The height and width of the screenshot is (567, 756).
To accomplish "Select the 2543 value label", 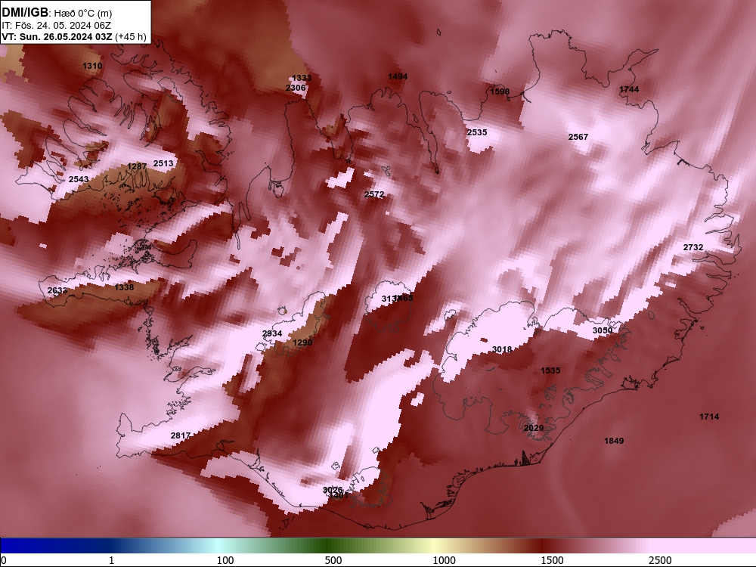I will (79, 179).
